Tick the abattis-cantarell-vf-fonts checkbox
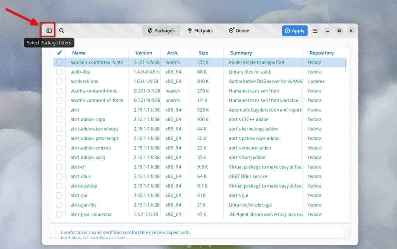This screenshot has height=249, width=397. pyautogui.click(x=59, y=100)
